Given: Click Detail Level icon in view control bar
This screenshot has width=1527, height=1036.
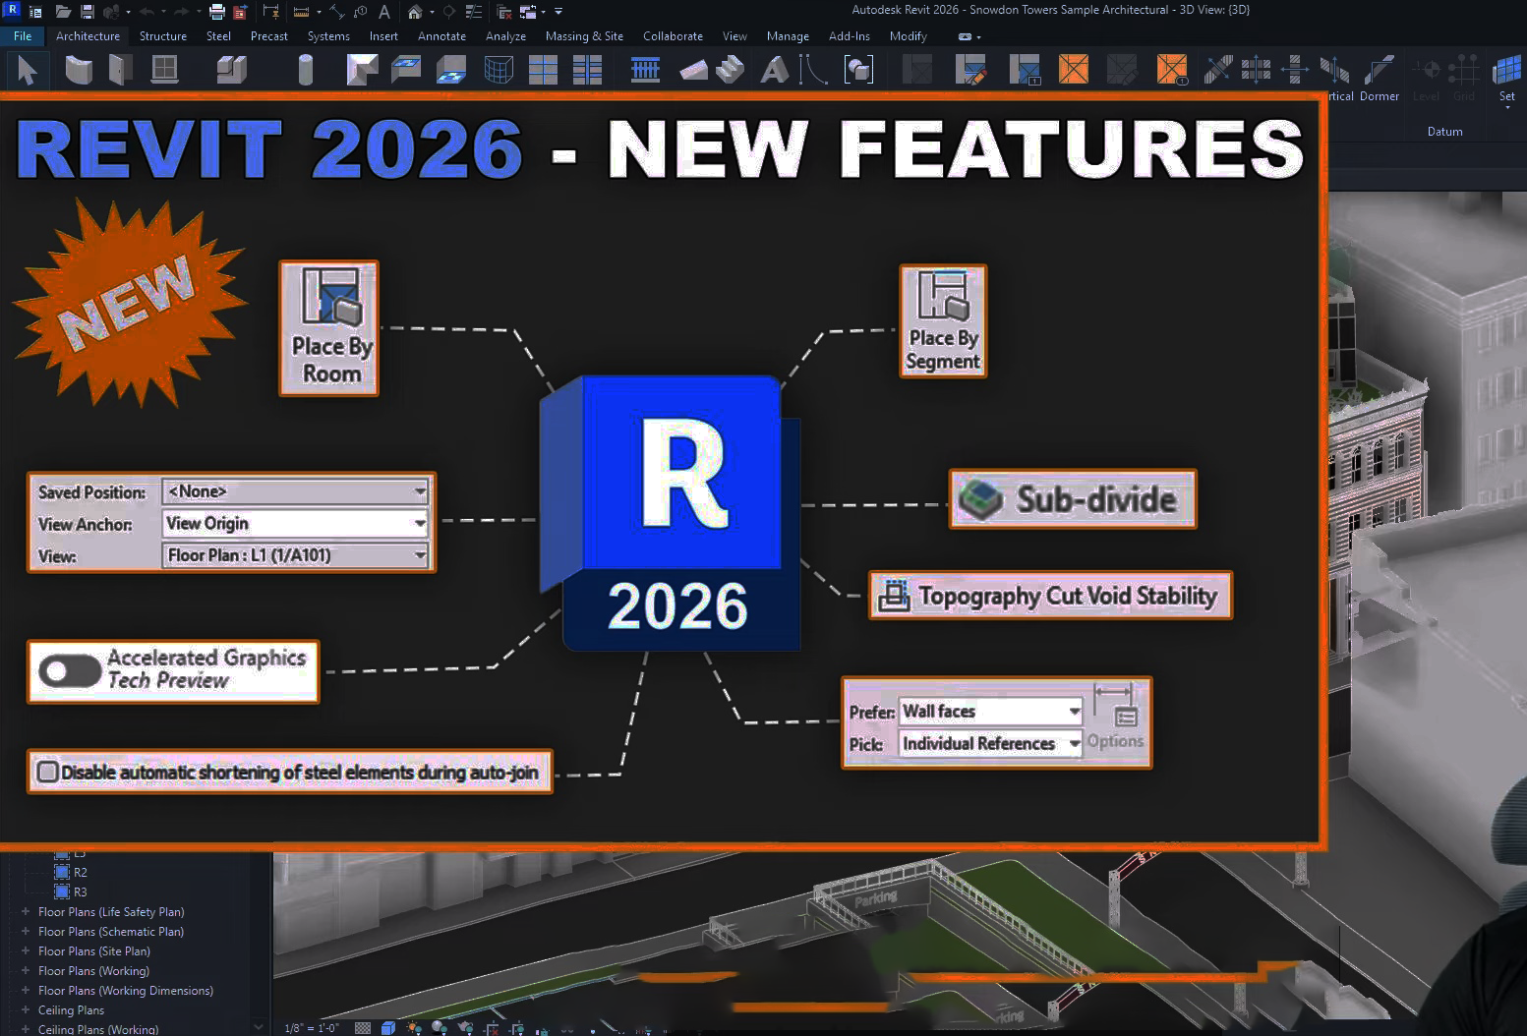Looking at the screenshot, I should (x=363, y=1028).
